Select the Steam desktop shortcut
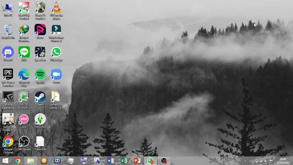 tap(40, 99)
